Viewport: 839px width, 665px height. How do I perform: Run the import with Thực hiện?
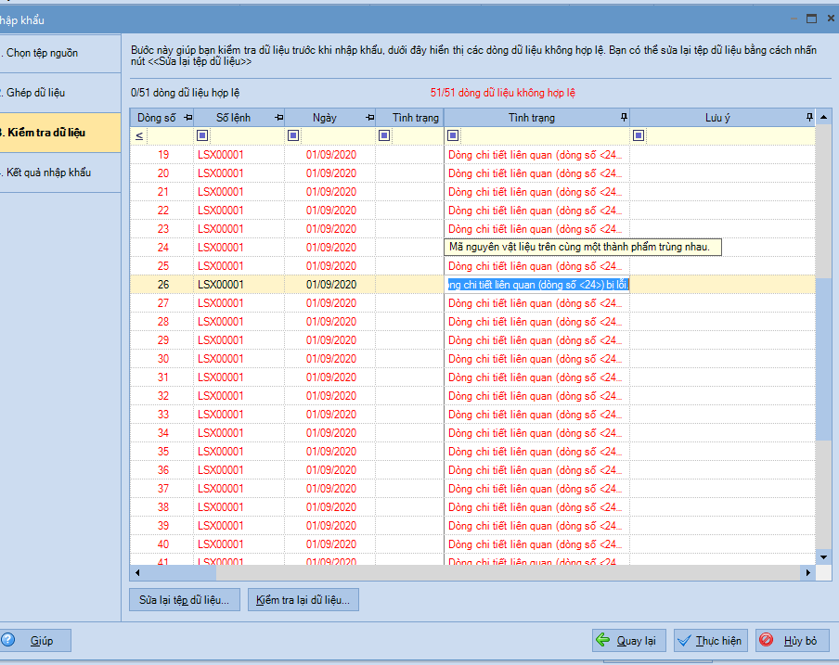(710, 641)
